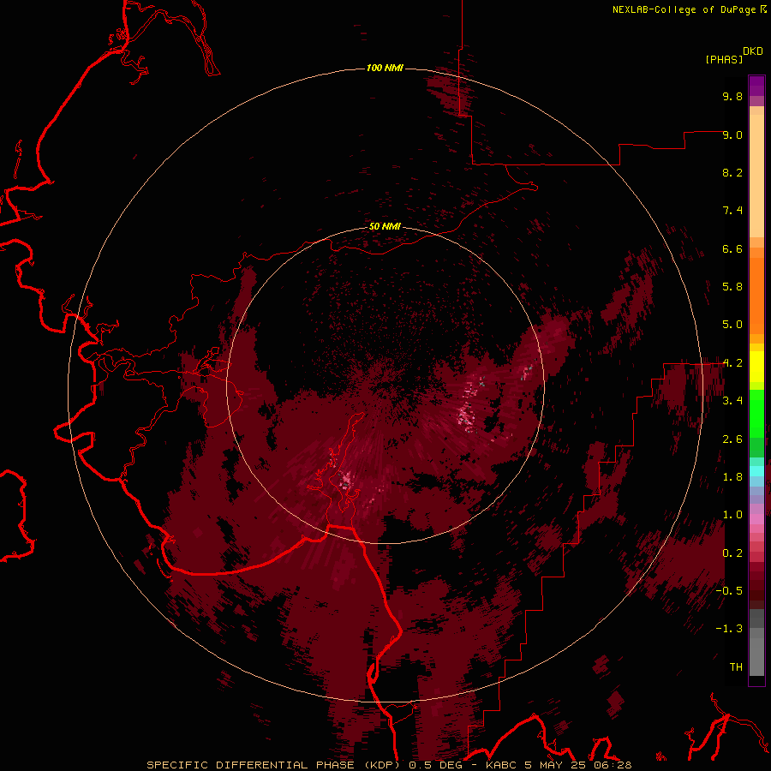Click the light peach segment of the color bar

click(x=756, y=176)
